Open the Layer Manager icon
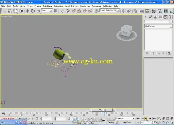Image resolution: width=174 pixels, height=125 pixels. click(135, 11)
